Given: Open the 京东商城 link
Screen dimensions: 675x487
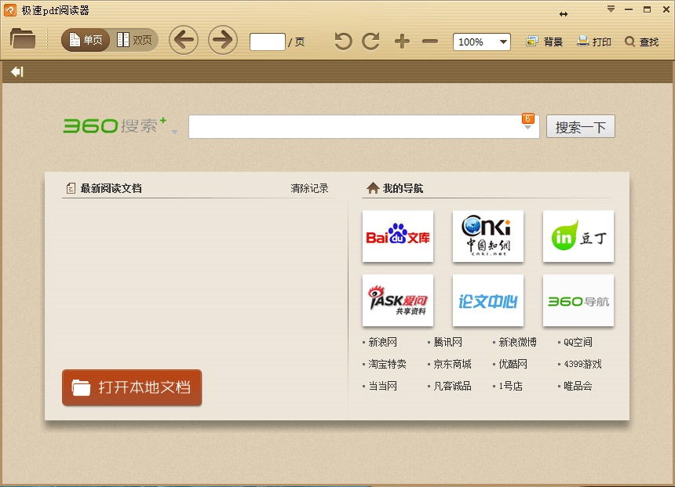Looking at the screenshot, I should point(452,364).
